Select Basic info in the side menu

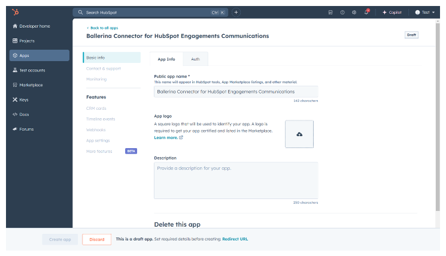pos(111,58)
